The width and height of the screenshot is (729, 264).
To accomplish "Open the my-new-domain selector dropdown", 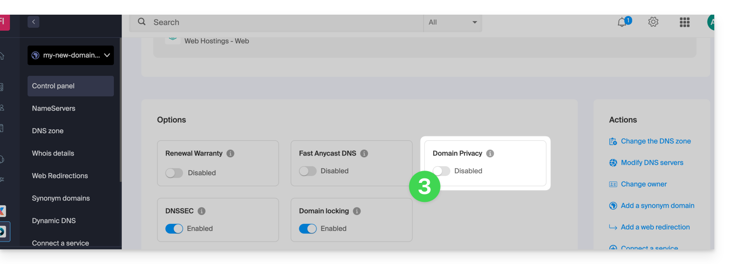I will click(71, 55).
